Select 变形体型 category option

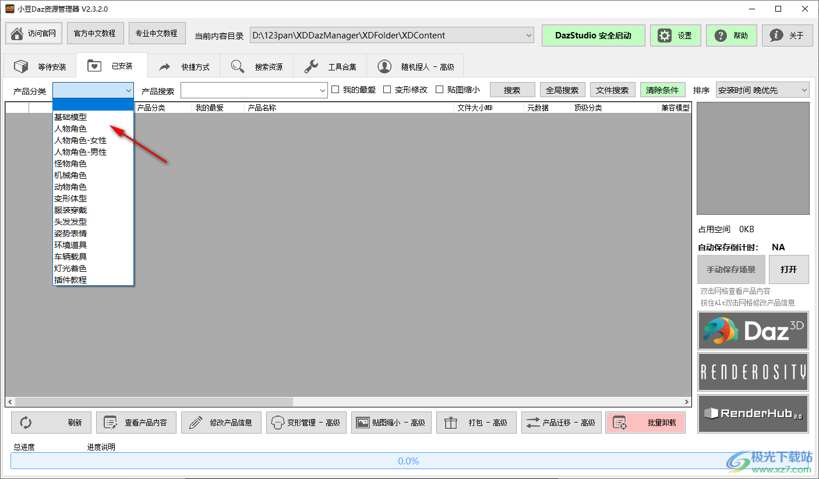click(x=93, y=198)
